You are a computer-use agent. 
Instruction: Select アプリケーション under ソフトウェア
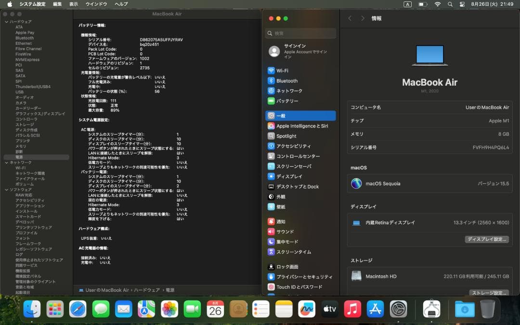click(30, 206)
